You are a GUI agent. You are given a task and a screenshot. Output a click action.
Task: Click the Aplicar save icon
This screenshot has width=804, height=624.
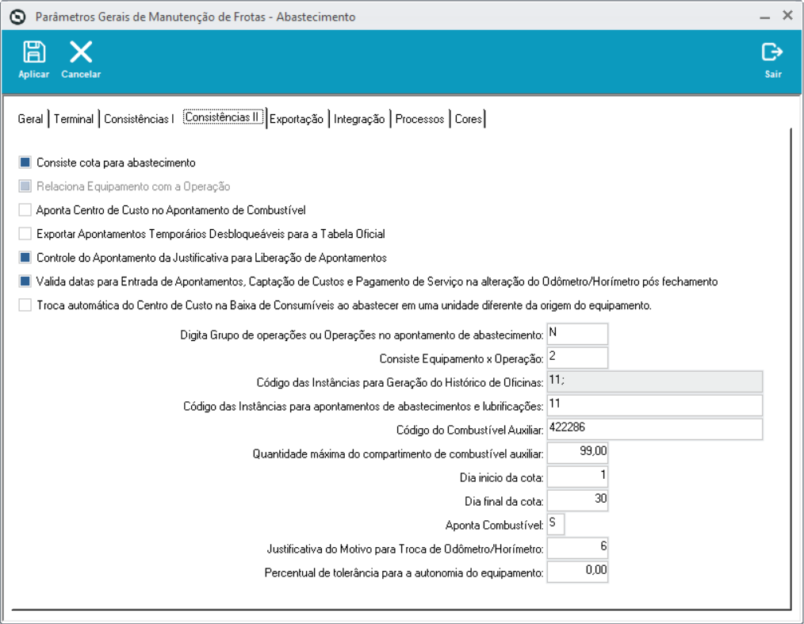[x=34, y=52]
